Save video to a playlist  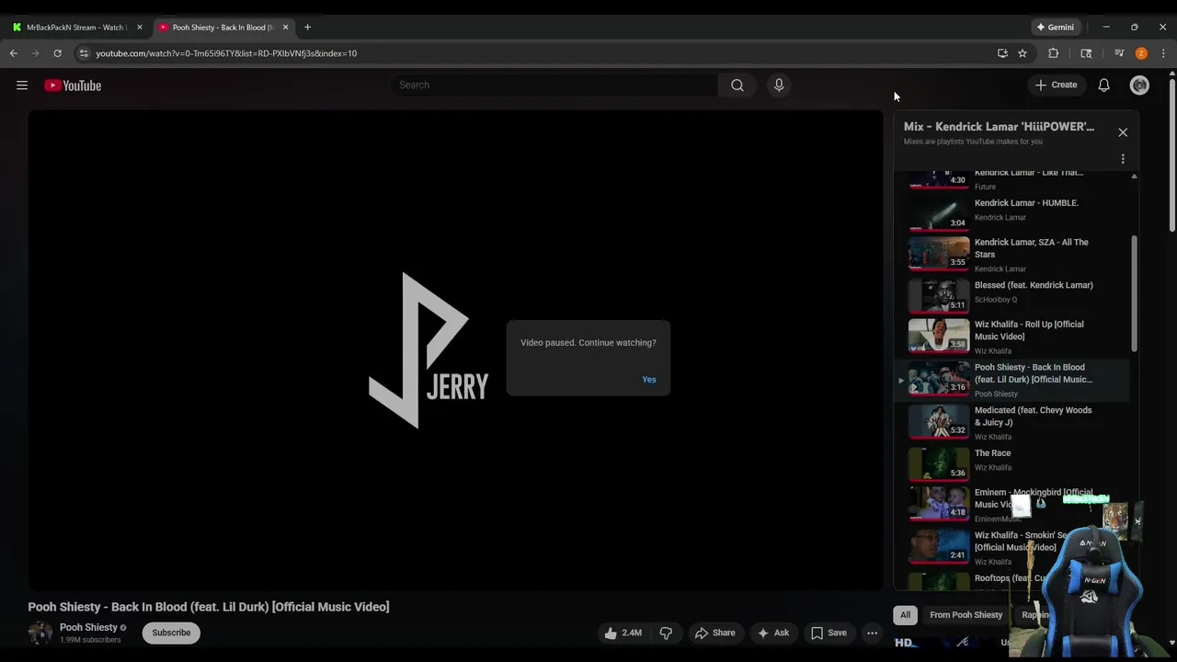pyautogui.click(x=828, y=633)
